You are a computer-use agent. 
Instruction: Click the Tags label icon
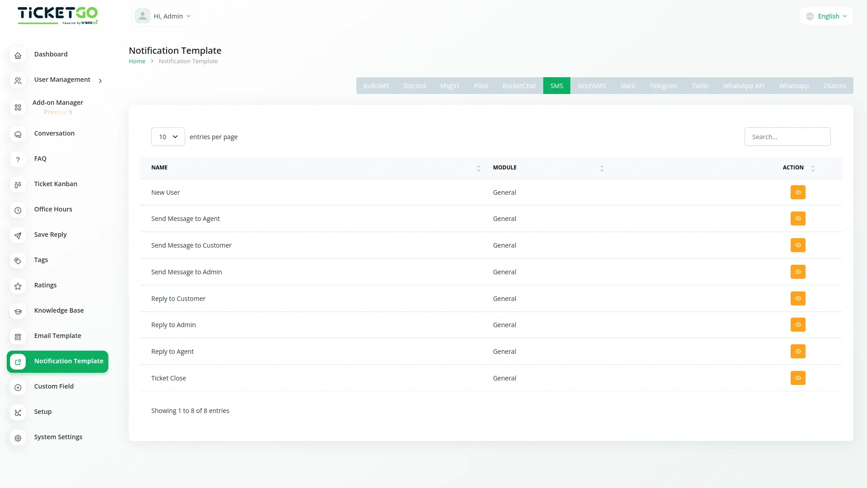(x=18, y=261)
